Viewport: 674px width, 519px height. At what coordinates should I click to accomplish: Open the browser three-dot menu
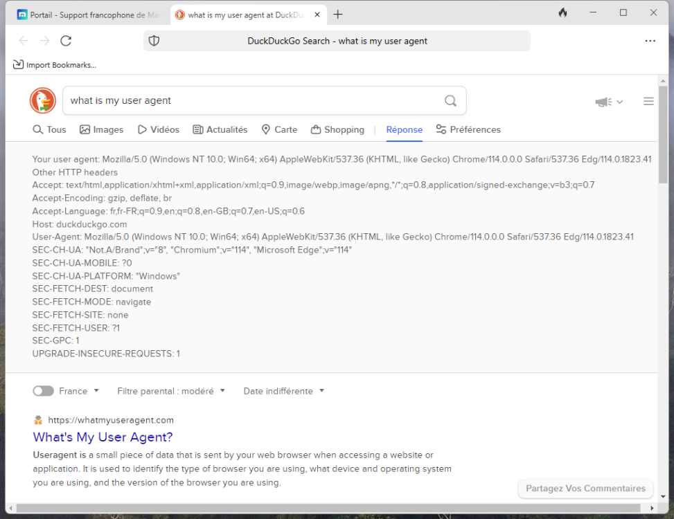[x=650, y=41]
